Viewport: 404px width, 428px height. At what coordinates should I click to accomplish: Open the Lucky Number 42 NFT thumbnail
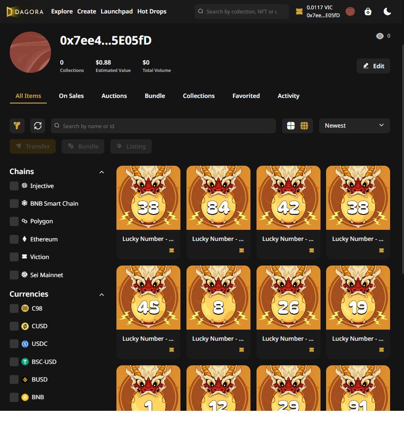pyautogui.click(x=289, y=198)
